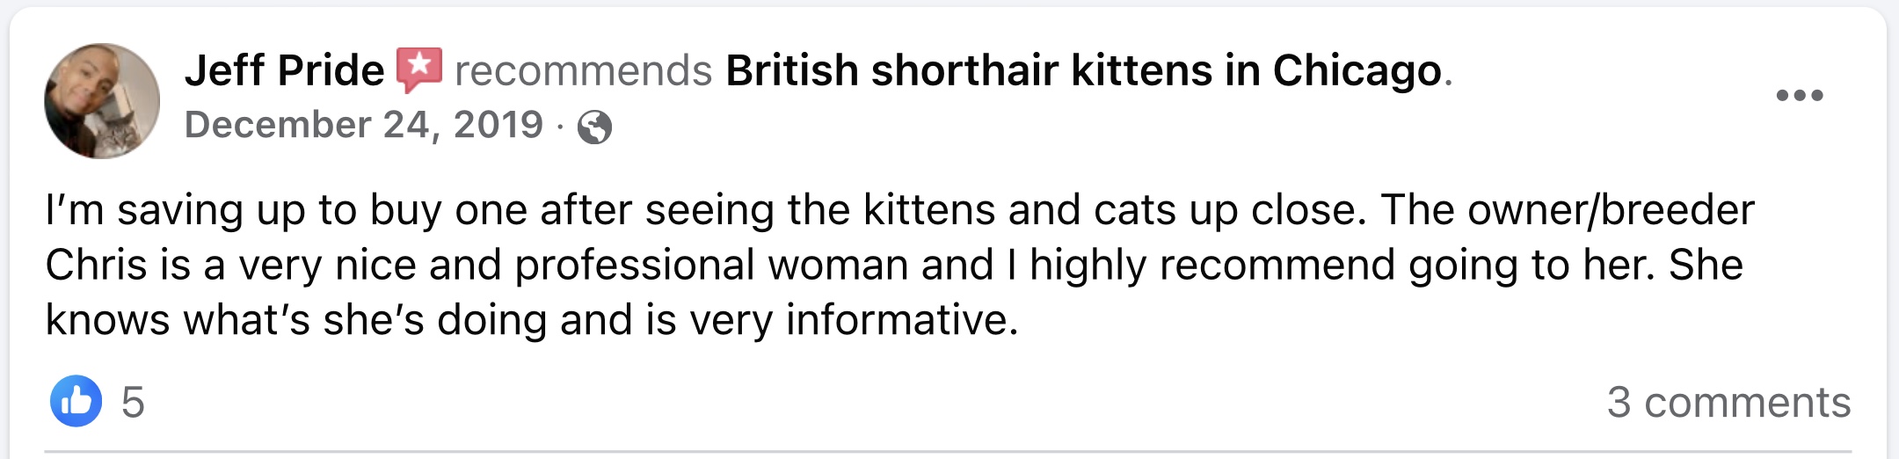Click the globe public audience icon
Viewport: 1899px width, 459px height.
point(594,127)
